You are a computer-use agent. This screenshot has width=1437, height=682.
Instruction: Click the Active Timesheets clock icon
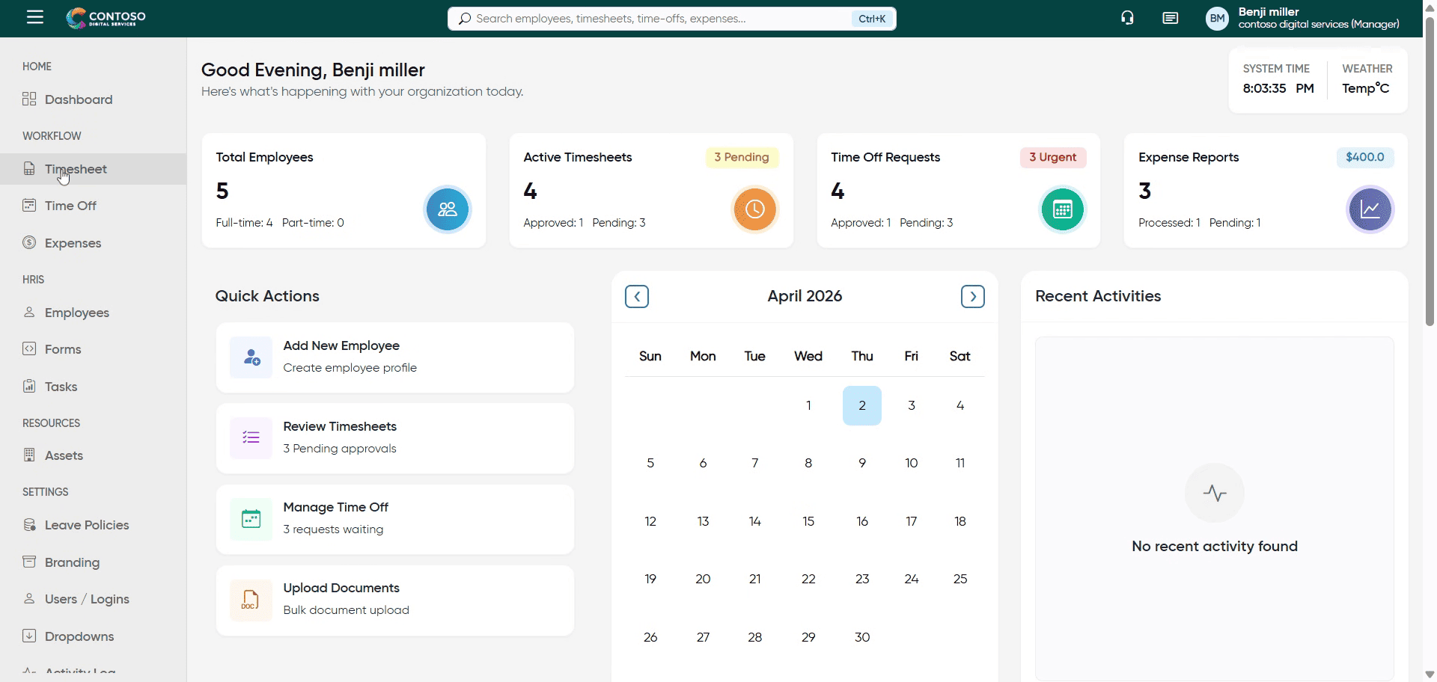coord(754,209)
